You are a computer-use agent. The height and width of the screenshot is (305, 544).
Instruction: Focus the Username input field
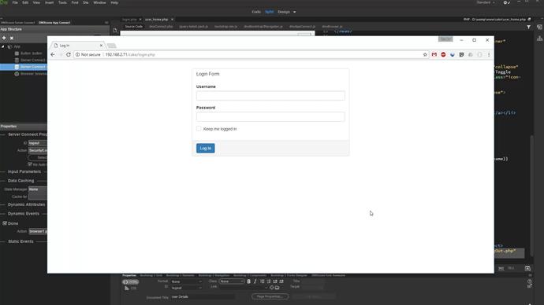tap(270, 96)
